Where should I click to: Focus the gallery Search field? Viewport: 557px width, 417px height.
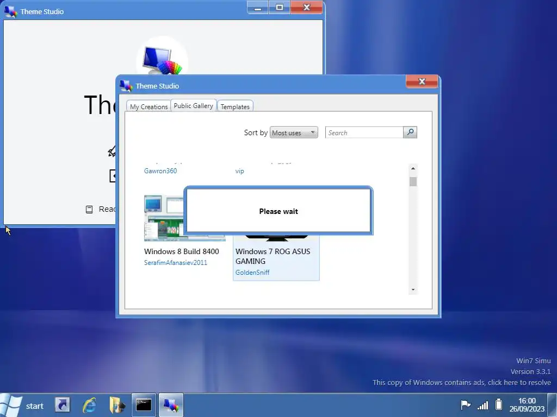(x=364, y=132)
